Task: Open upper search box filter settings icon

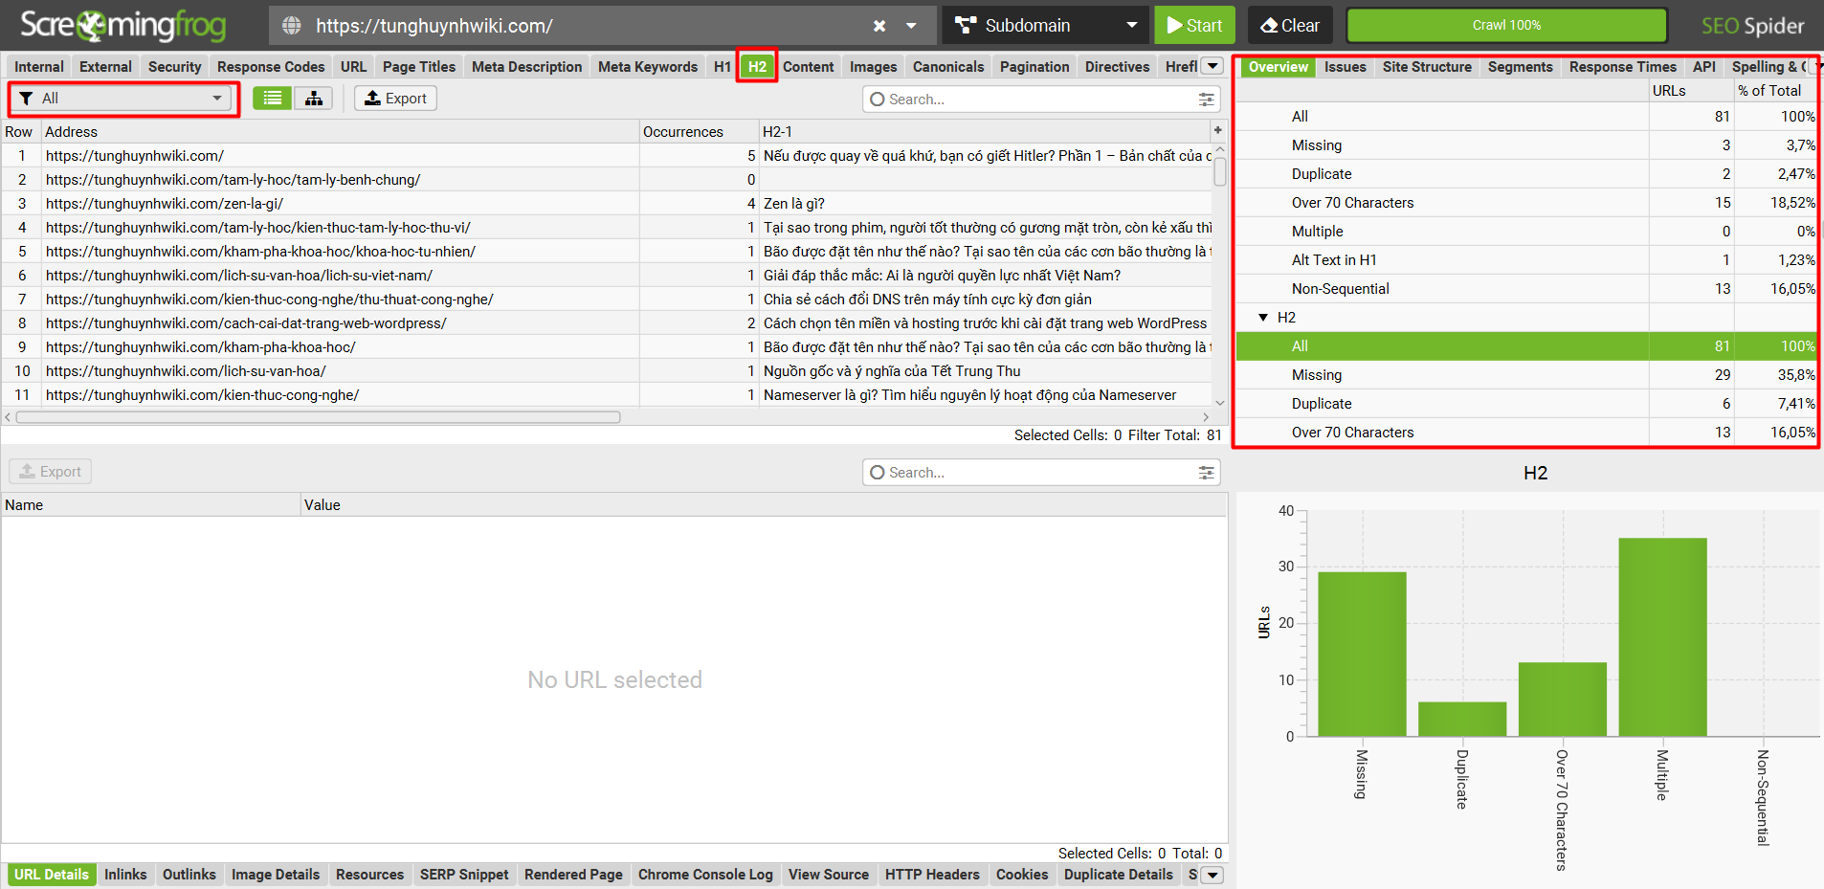Action: [x=1206, y=100]
